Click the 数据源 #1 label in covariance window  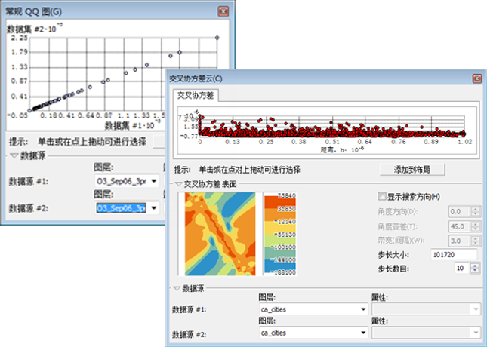190,310
